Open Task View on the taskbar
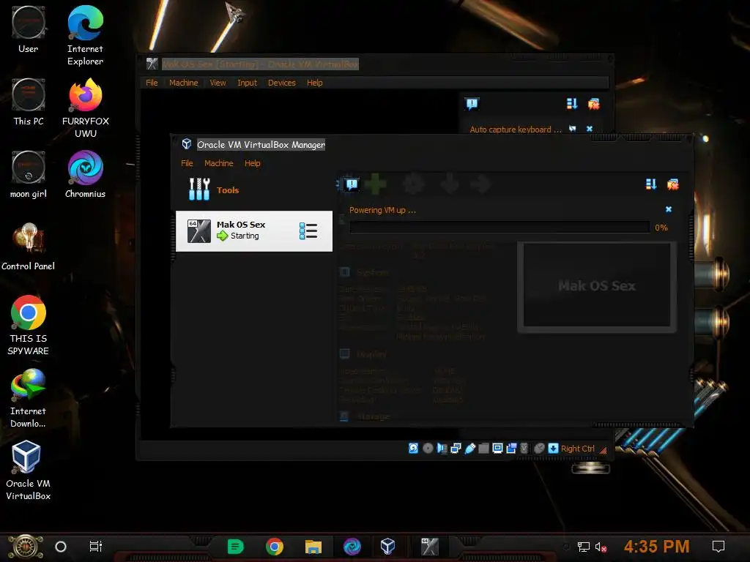 click(x=96, y=546)
